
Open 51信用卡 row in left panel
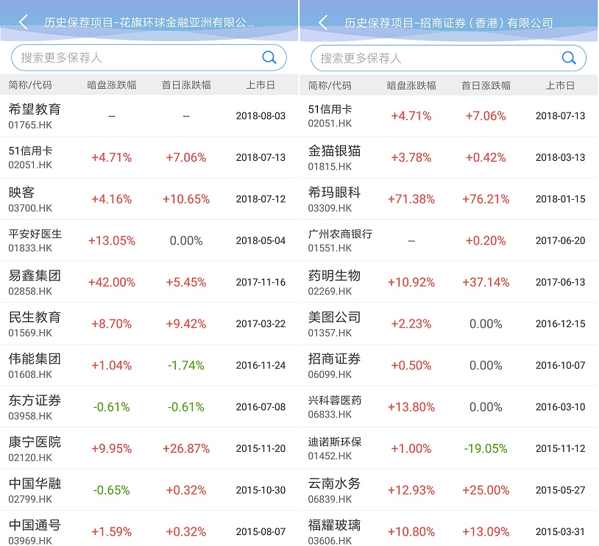[x=149, y=157]
